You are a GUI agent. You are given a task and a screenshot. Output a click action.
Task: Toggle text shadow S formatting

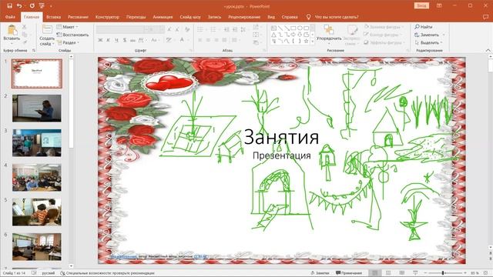[125, 40]
